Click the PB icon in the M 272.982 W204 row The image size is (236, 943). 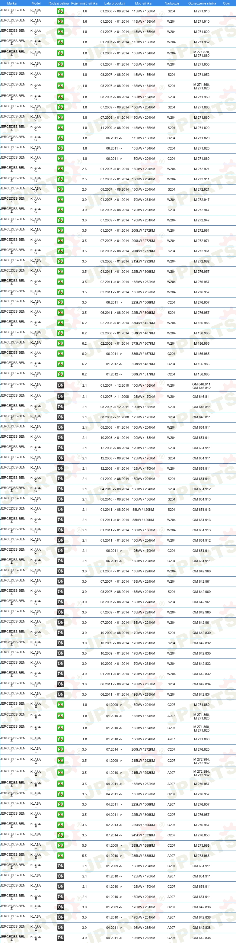60,261
